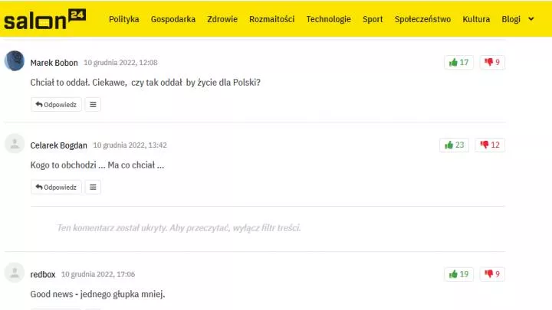Downvote redbox's comment

click(492, 274)
